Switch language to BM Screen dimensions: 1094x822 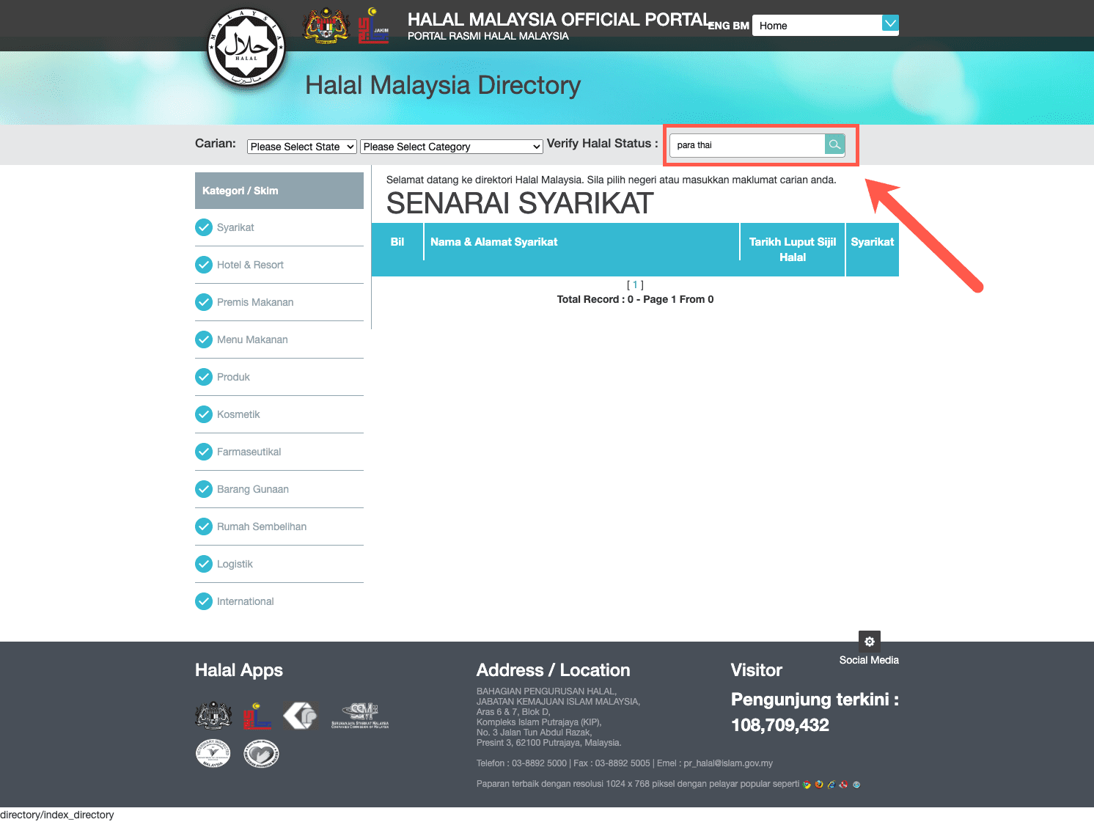(741, 26)
